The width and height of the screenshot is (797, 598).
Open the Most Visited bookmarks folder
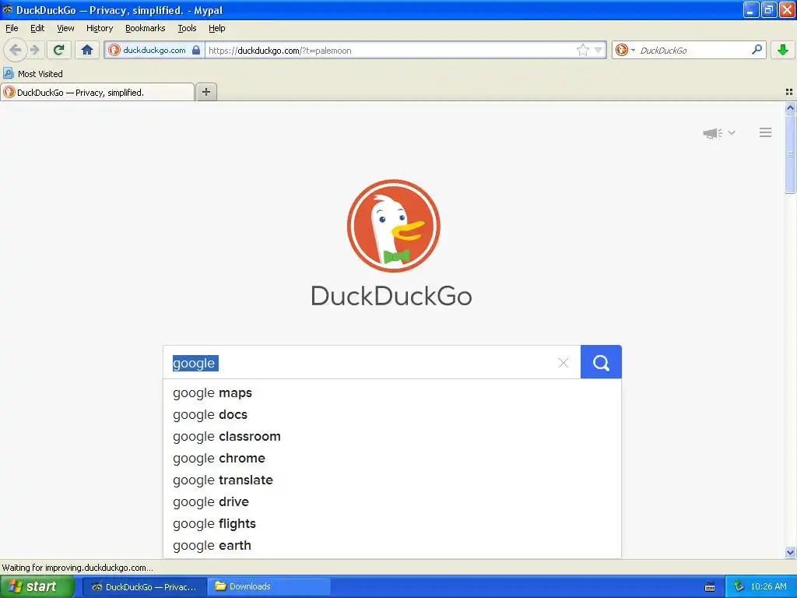coord(33,74)
